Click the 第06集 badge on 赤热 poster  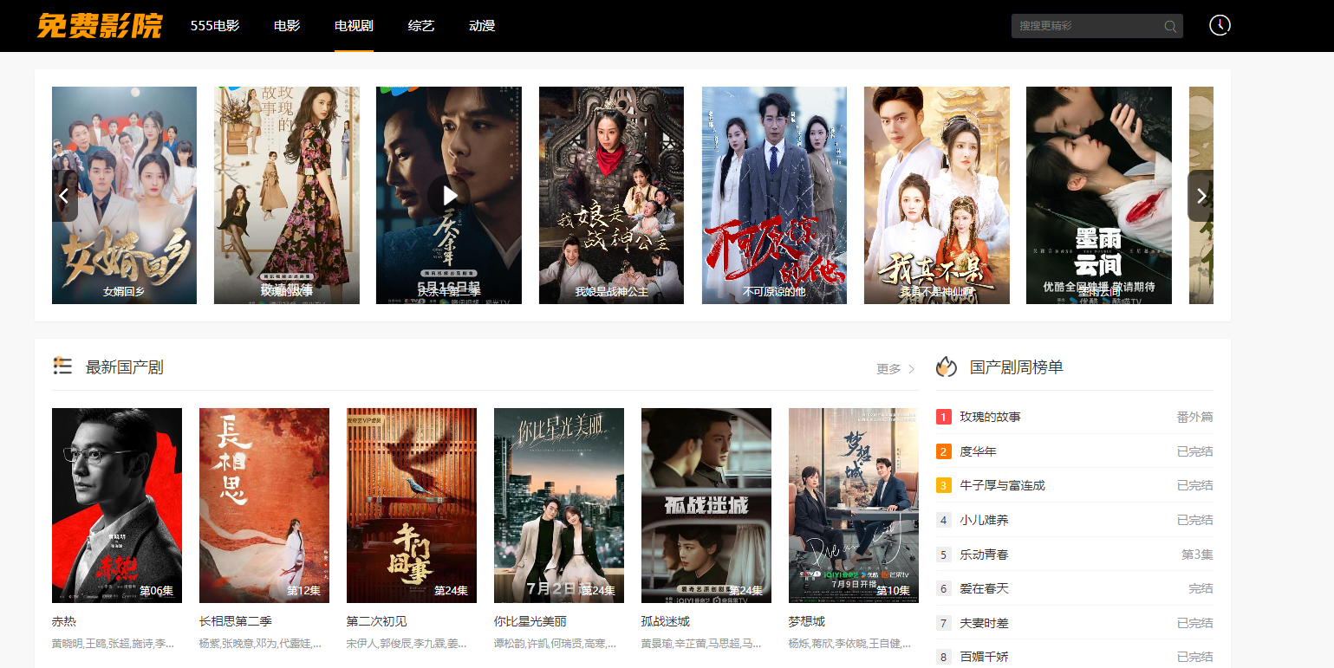point(157,591)
